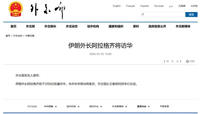The height and width of the screenshot is (114, 203).
Task: Open 首页 in main navigation
Action: 13,26
